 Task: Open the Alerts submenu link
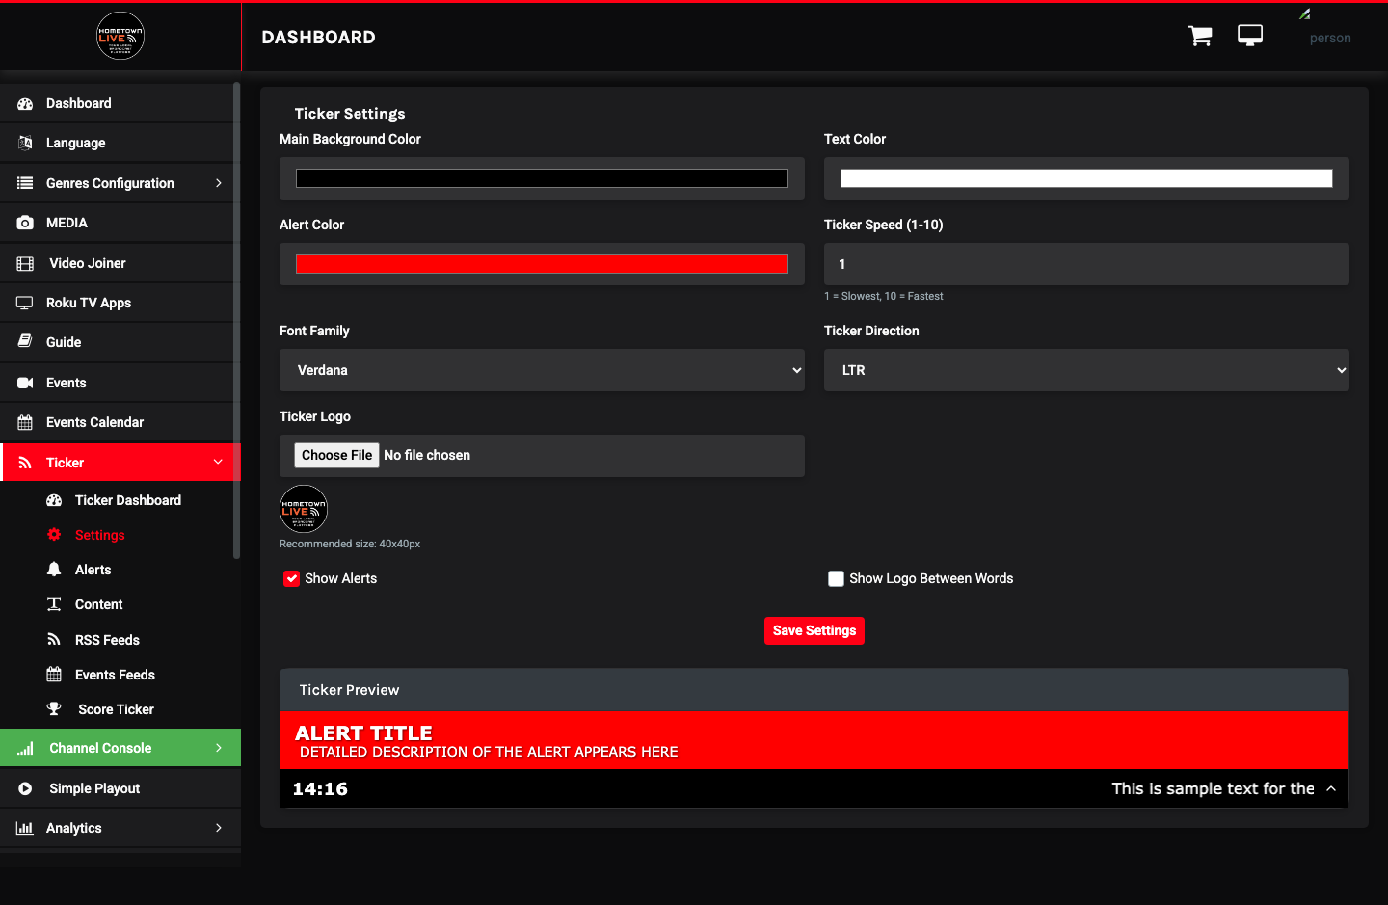[93, 570]
